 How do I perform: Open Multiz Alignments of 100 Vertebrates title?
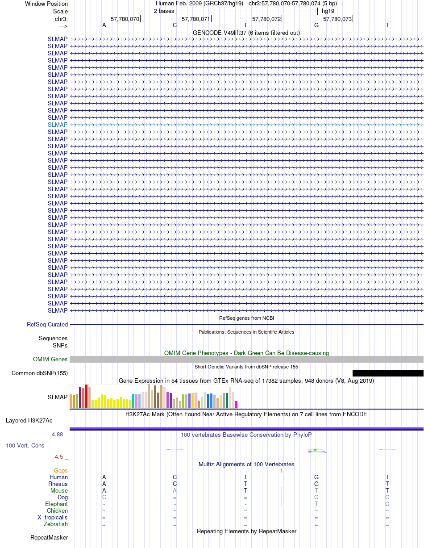coord(246,464)
